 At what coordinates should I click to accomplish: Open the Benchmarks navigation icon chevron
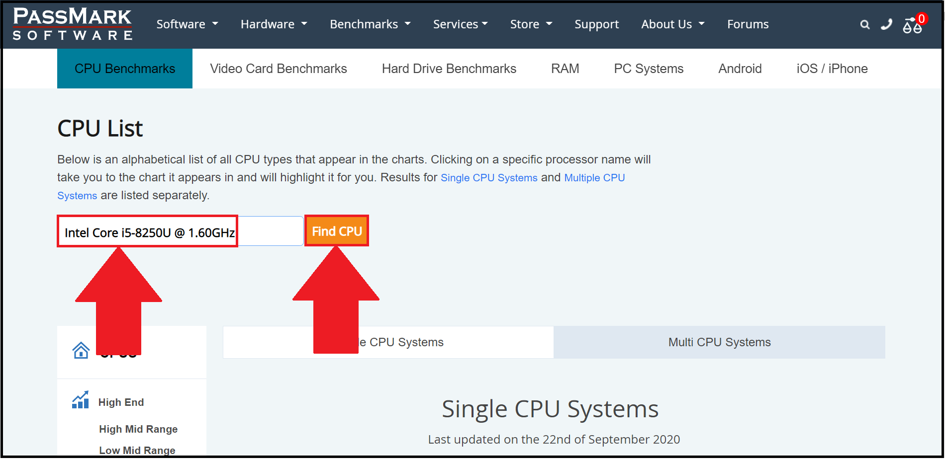[x=408, y=24]
